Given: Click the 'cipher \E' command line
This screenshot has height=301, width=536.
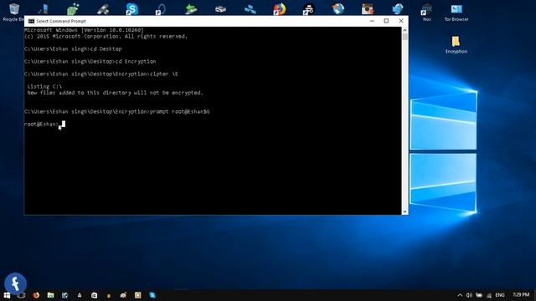Looking at the screenshot, I should pos(101,74).
